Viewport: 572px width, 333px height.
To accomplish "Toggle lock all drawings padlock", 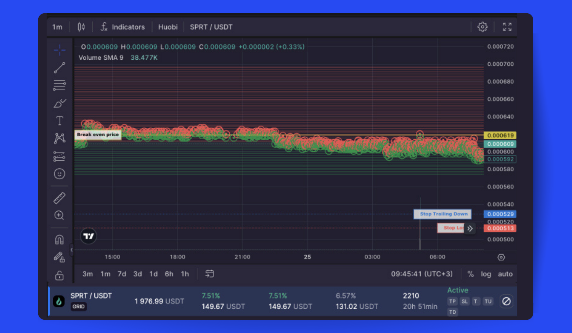I will 60,275.
